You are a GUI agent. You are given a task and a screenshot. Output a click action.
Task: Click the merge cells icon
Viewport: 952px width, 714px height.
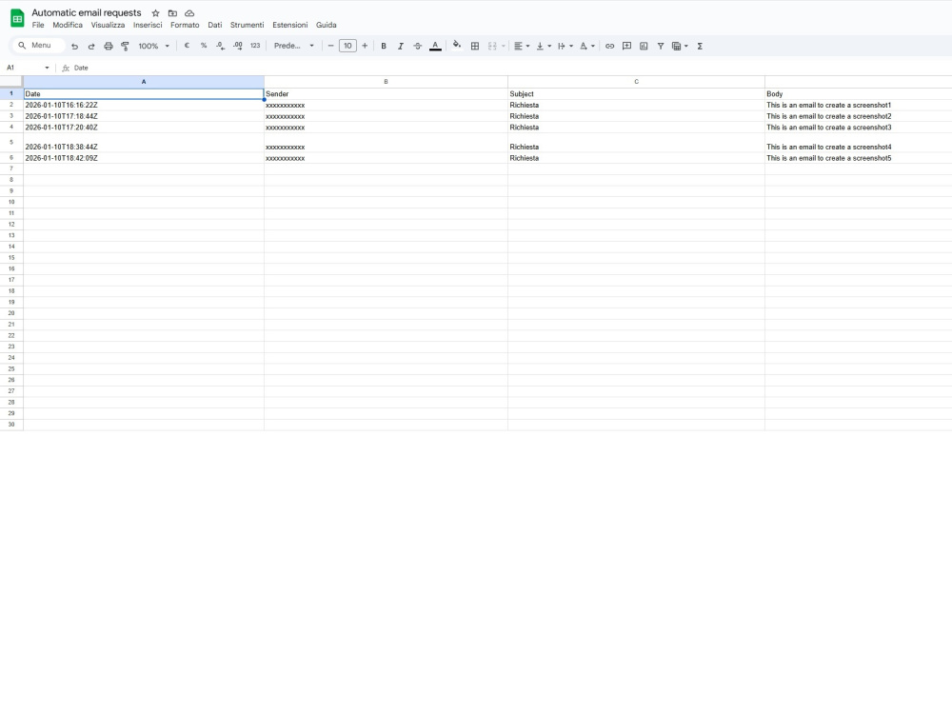(x=492, y=46)
